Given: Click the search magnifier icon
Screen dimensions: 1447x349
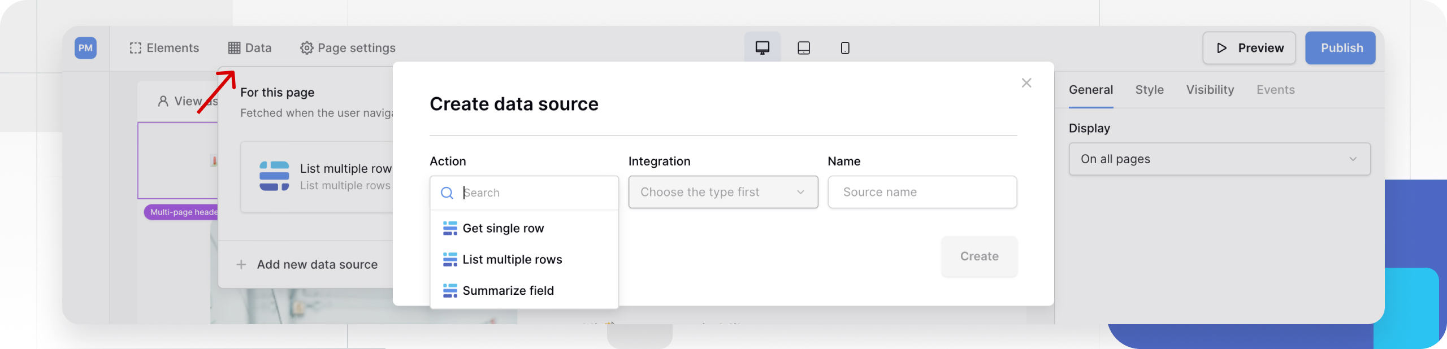Looking at the screenshot, I should pos(447,193).
